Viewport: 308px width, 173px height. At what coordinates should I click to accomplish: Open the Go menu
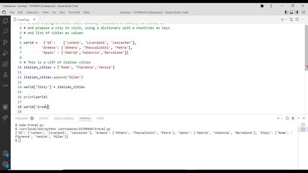point(54,12)
